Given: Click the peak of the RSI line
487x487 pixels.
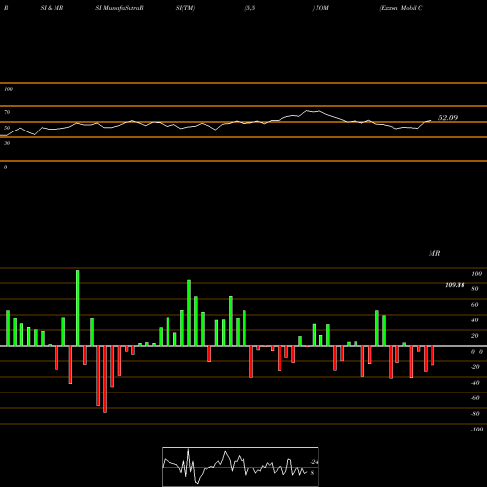Looking at the screenshot, I should click(x=307, y=111).
